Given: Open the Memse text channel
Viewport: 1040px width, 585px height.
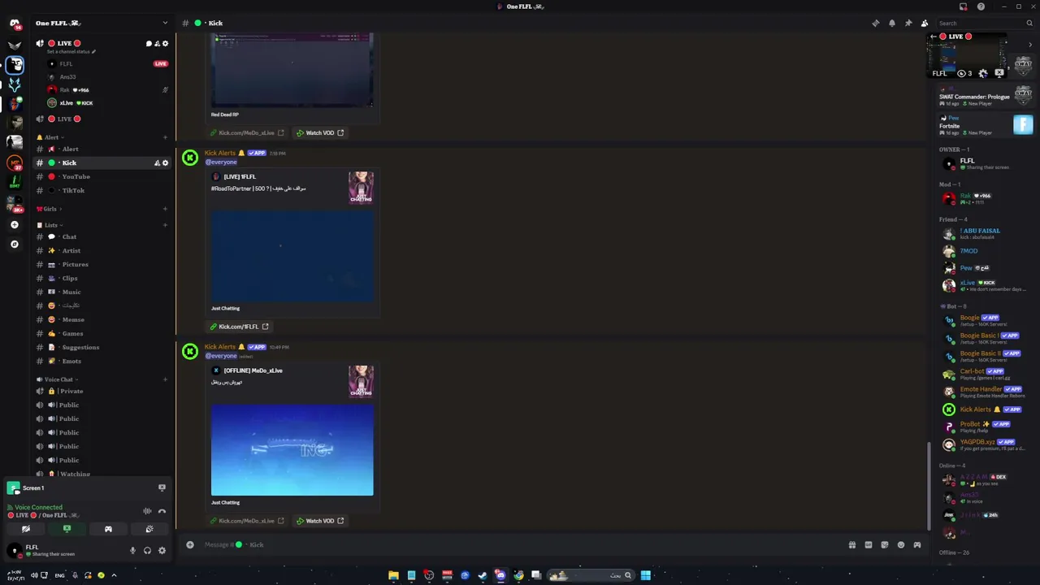Looking at the screenshot, I should [x=102, y=319].
